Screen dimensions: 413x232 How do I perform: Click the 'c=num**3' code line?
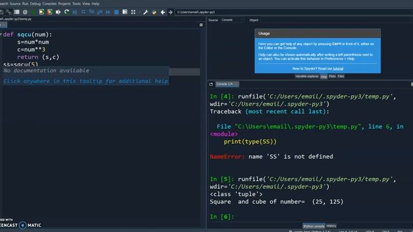(31, 50)
